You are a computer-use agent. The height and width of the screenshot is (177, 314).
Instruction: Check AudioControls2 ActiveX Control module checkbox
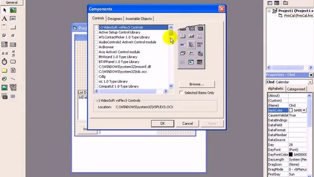96,42
